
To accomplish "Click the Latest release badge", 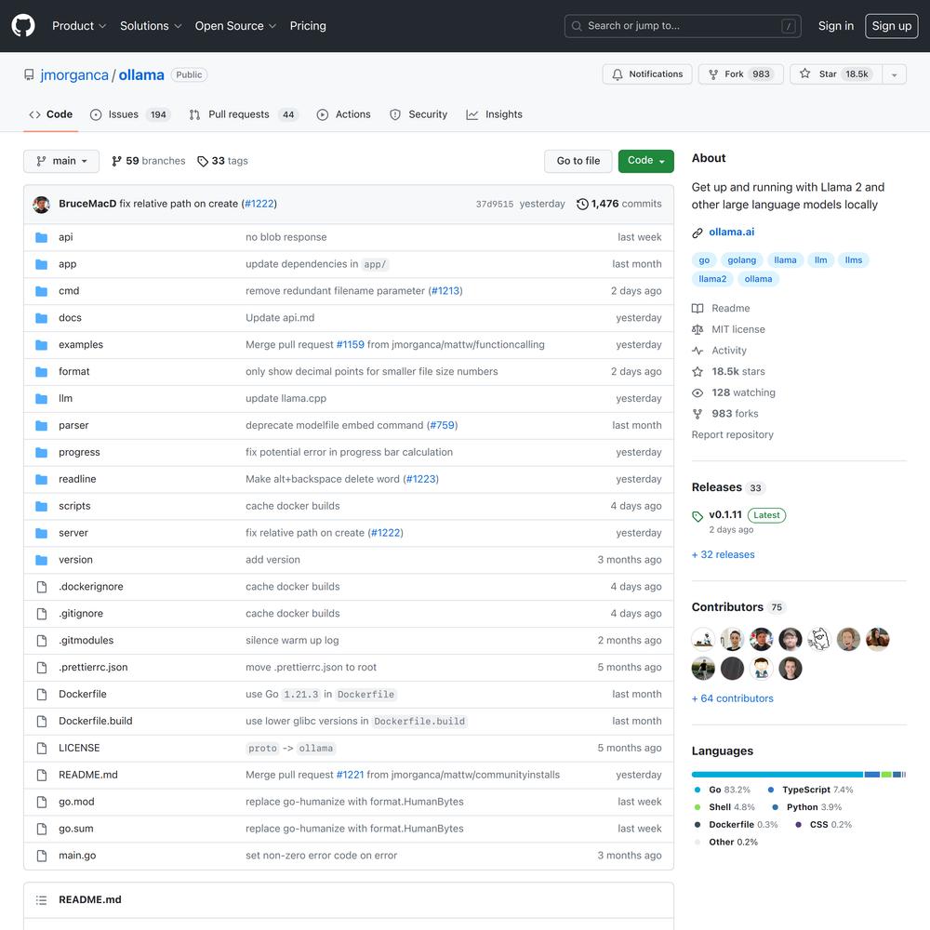I will [766, 516].
